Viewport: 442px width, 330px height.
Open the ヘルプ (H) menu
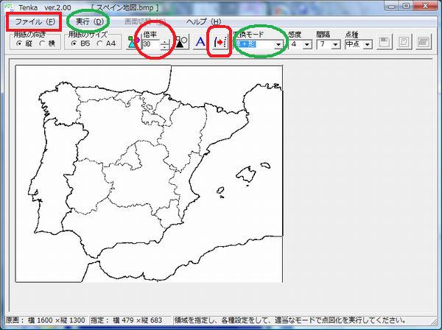click(203, 21)
